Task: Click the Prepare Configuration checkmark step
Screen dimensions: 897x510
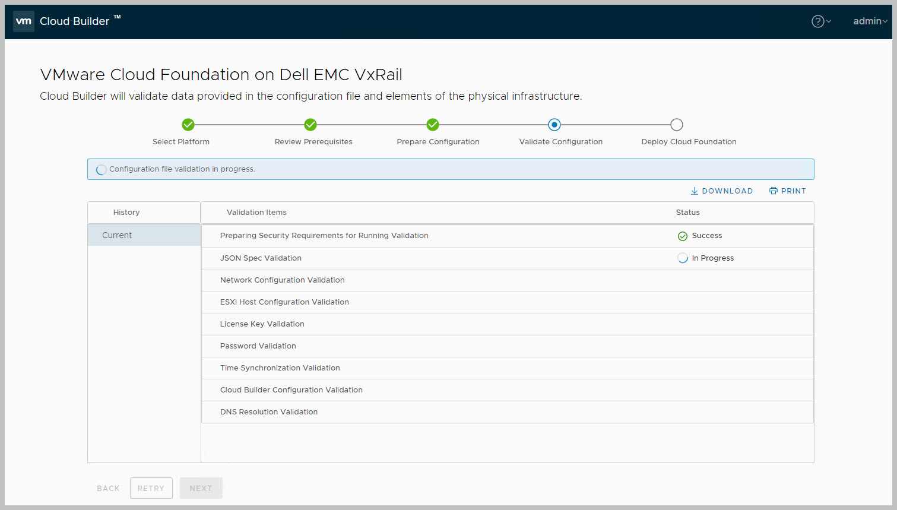Action: 433,125
